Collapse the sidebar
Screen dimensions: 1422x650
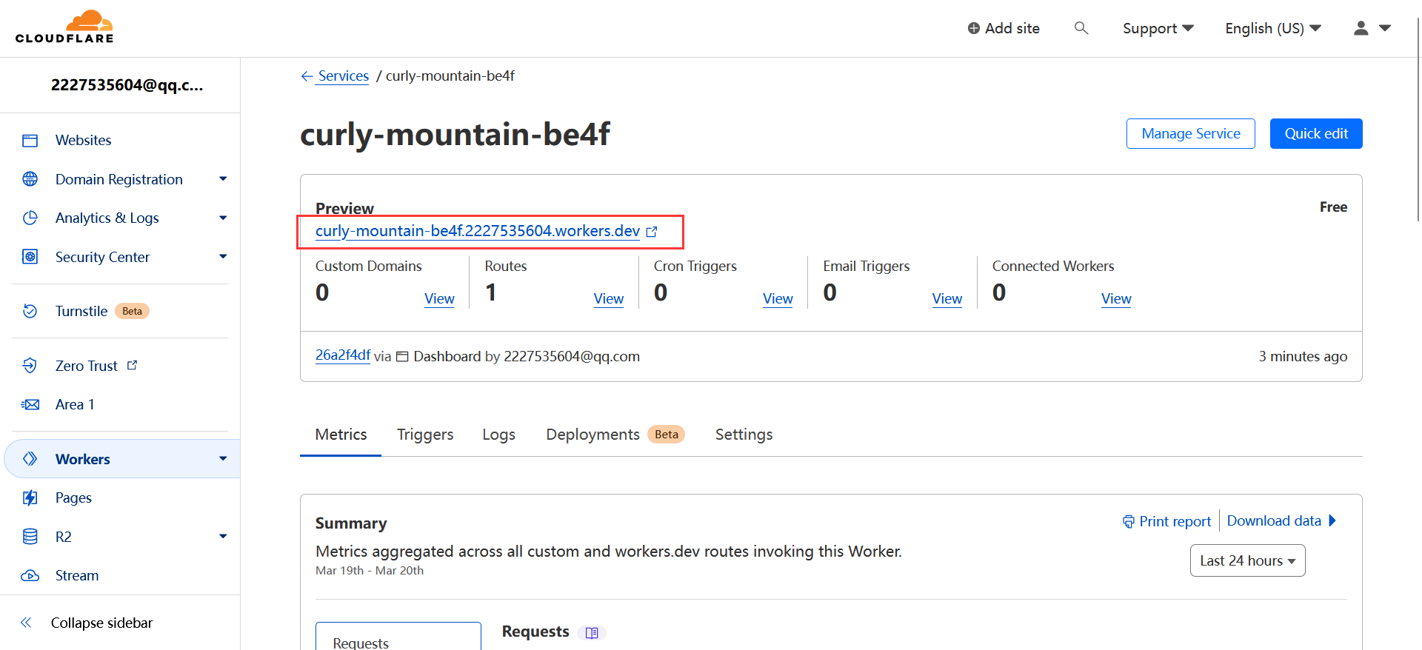[101, 623]
